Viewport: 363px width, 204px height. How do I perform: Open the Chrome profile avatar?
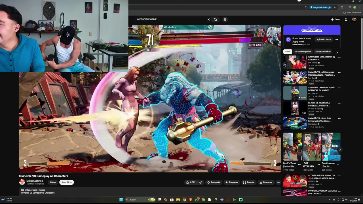click(355, 7)
